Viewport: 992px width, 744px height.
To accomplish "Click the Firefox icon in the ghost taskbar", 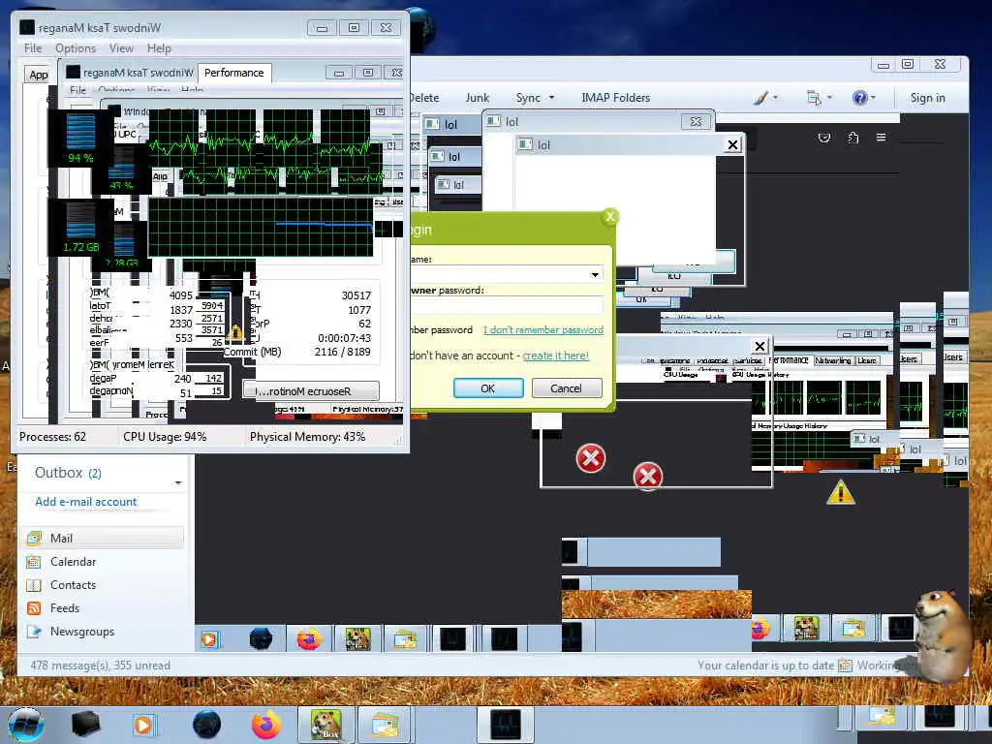I will point(309,638).
